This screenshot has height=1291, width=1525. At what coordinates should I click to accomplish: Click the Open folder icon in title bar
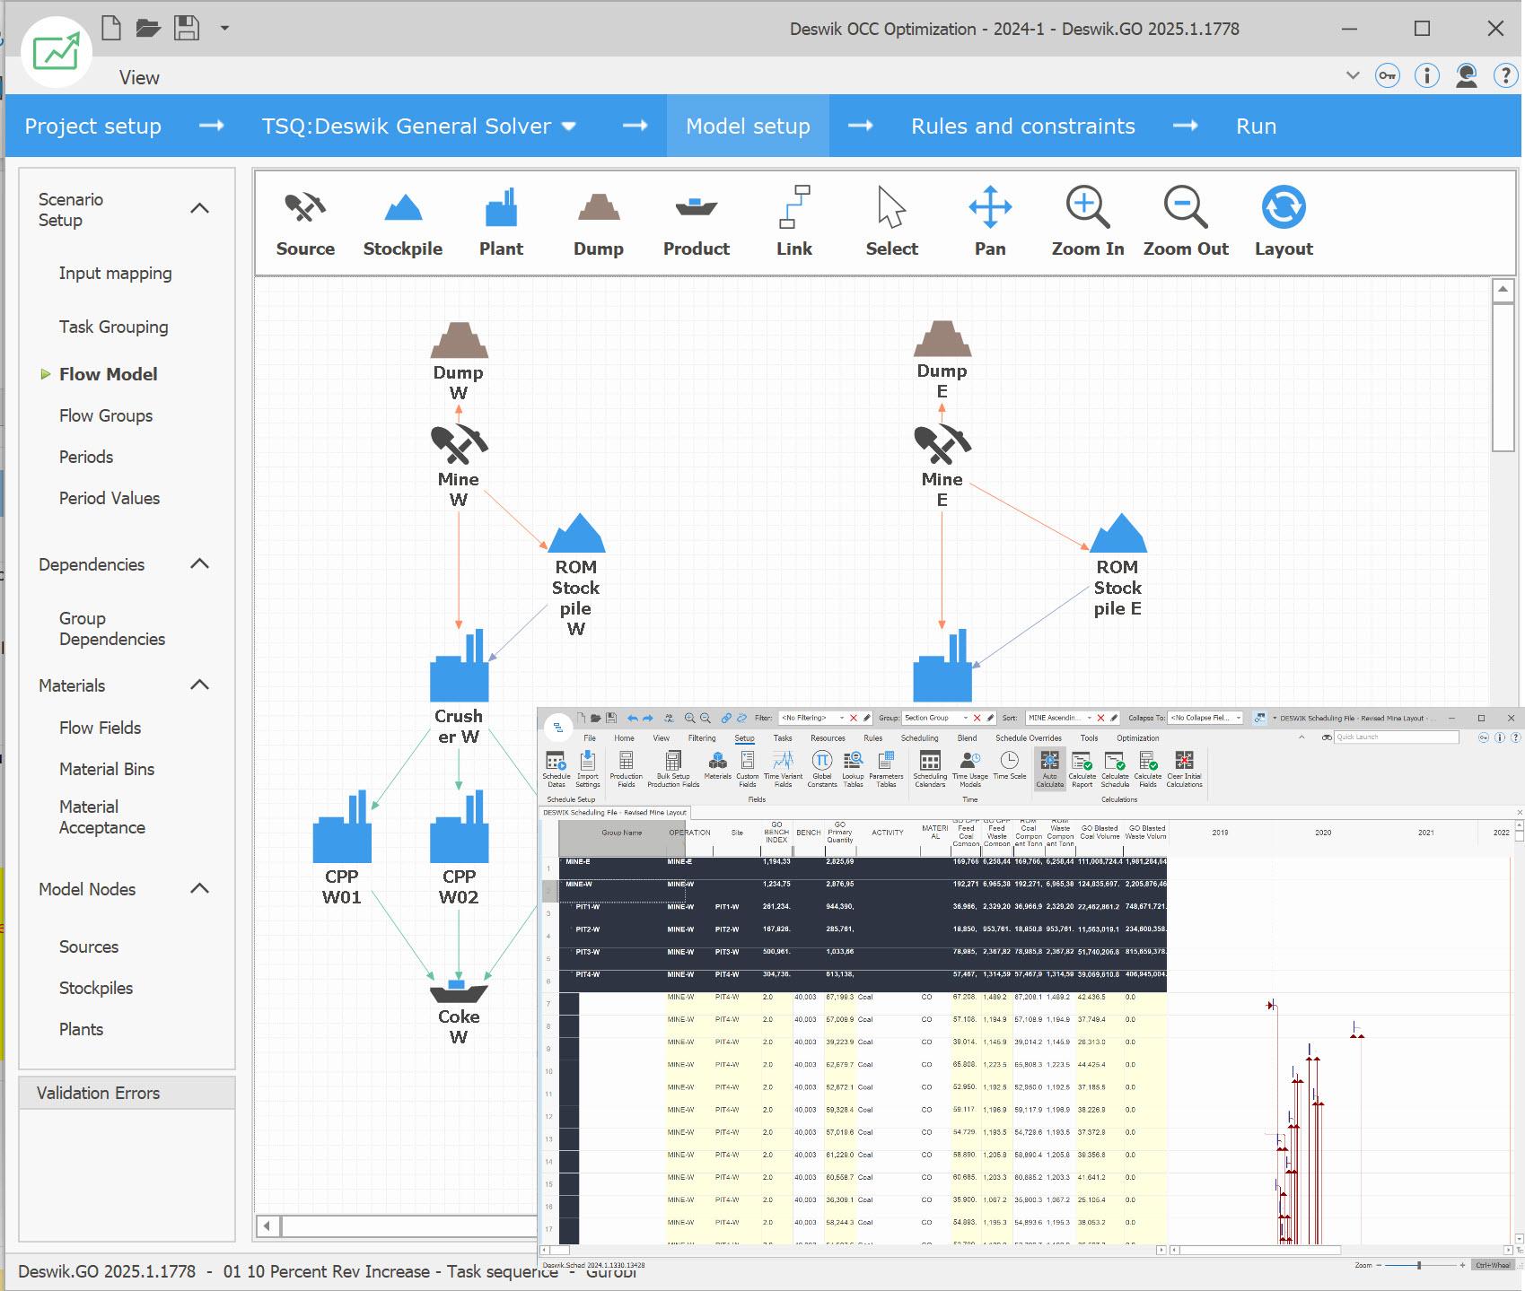tap(148, 28)
